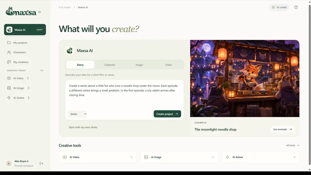Open the AI Video creative tool card
Viewport: 311px width, 175px height.
[98, 157]
